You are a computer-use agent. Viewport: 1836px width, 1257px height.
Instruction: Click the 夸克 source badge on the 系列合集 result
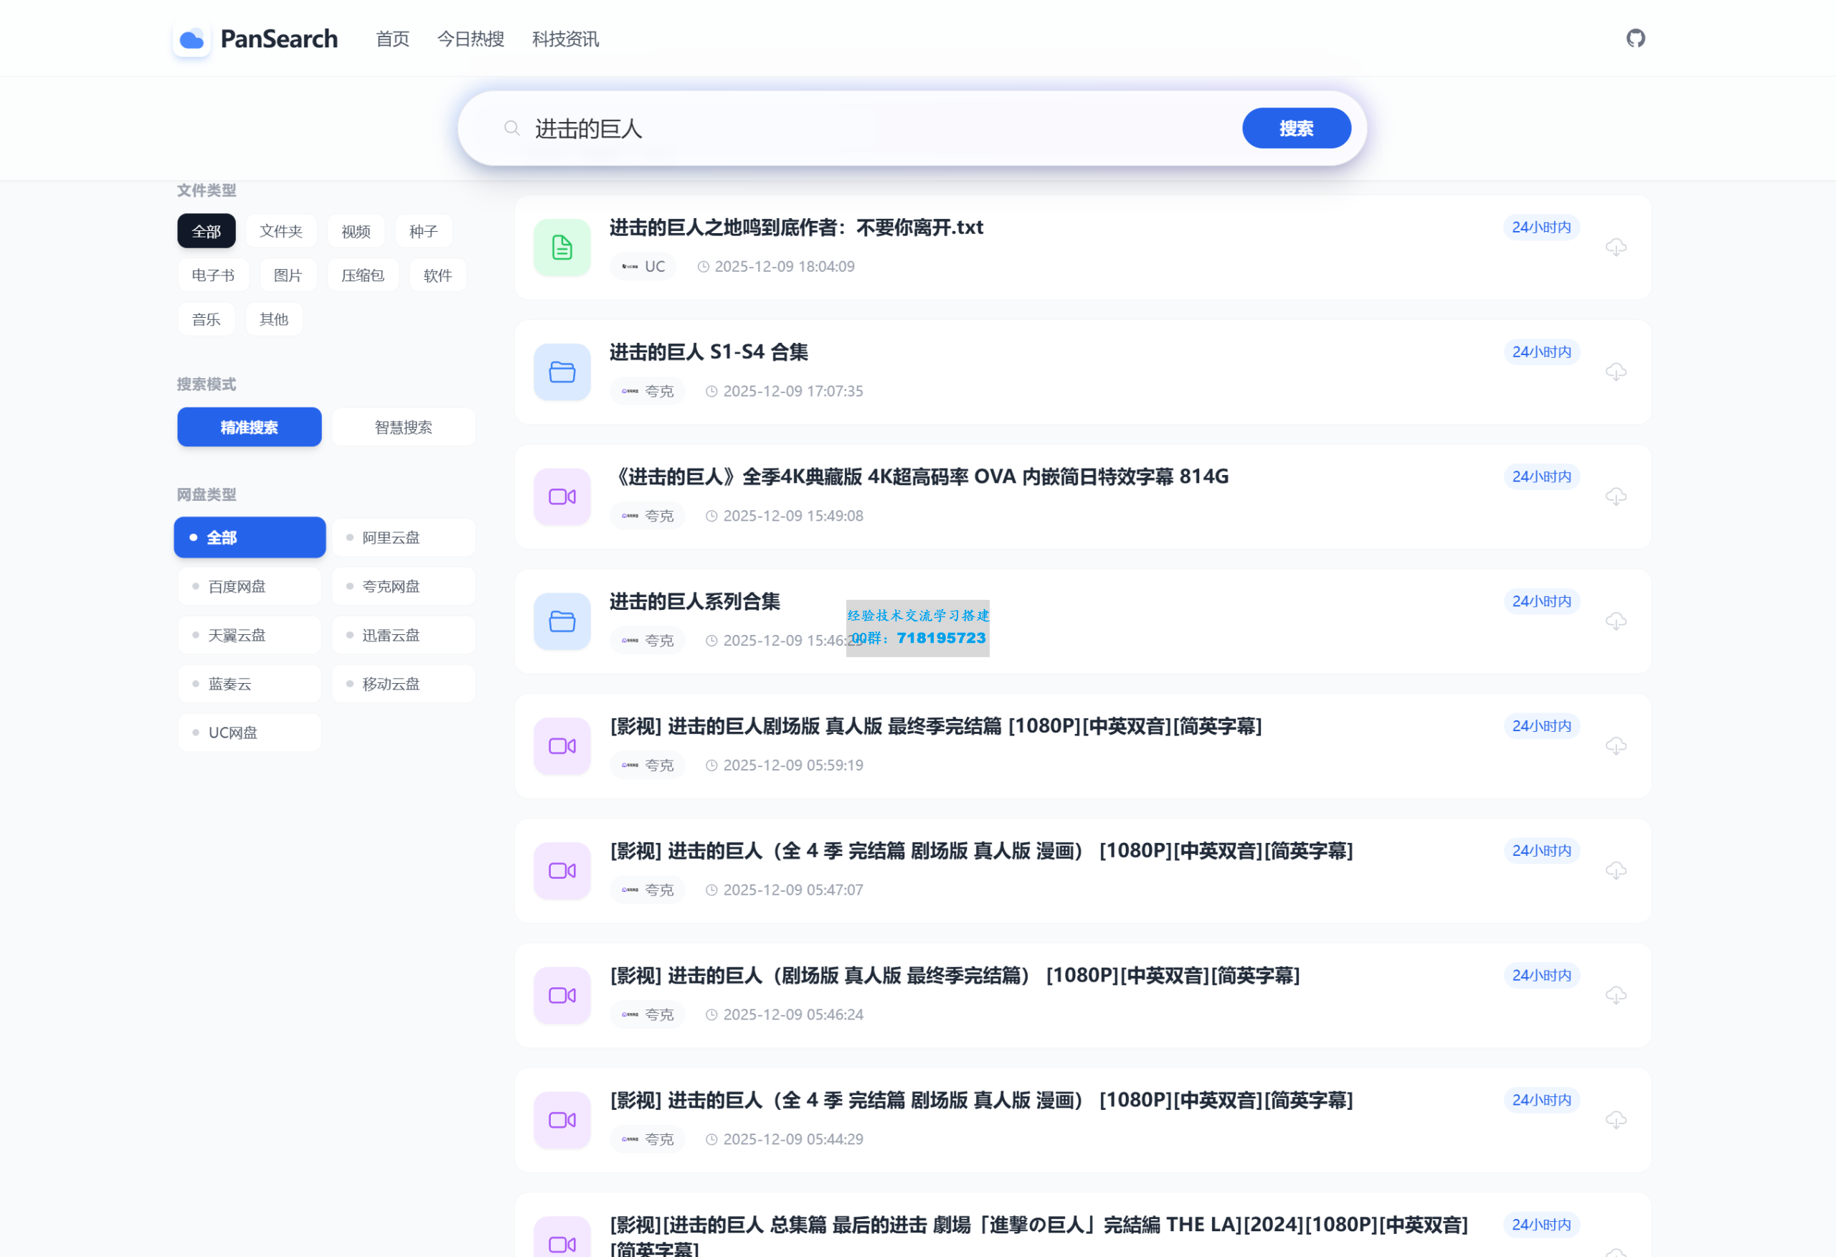646,641
